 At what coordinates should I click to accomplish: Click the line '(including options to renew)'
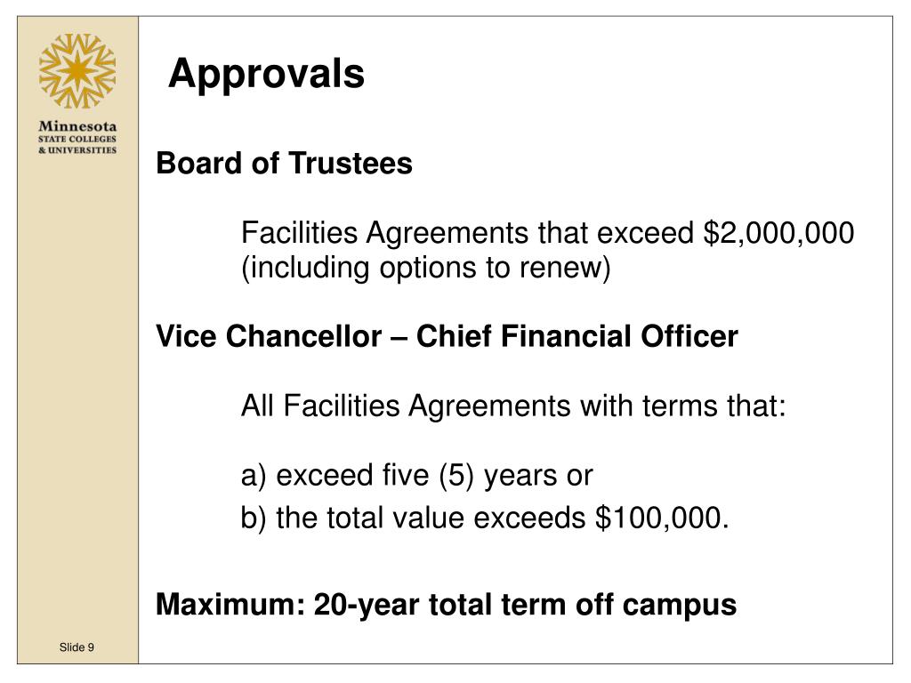(x=426, y=268)
